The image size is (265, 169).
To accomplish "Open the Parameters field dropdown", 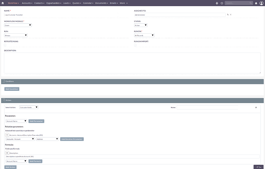I will tap(17, 121).
